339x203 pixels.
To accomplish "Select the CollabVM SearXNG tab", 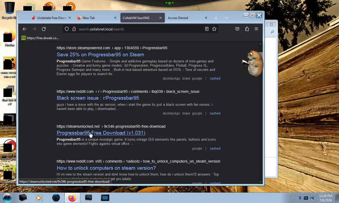I will click(142, 18).
